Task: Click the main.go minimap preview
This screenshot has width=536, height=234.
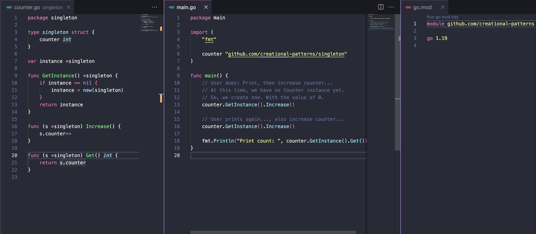Action: [x=380, y=22]
